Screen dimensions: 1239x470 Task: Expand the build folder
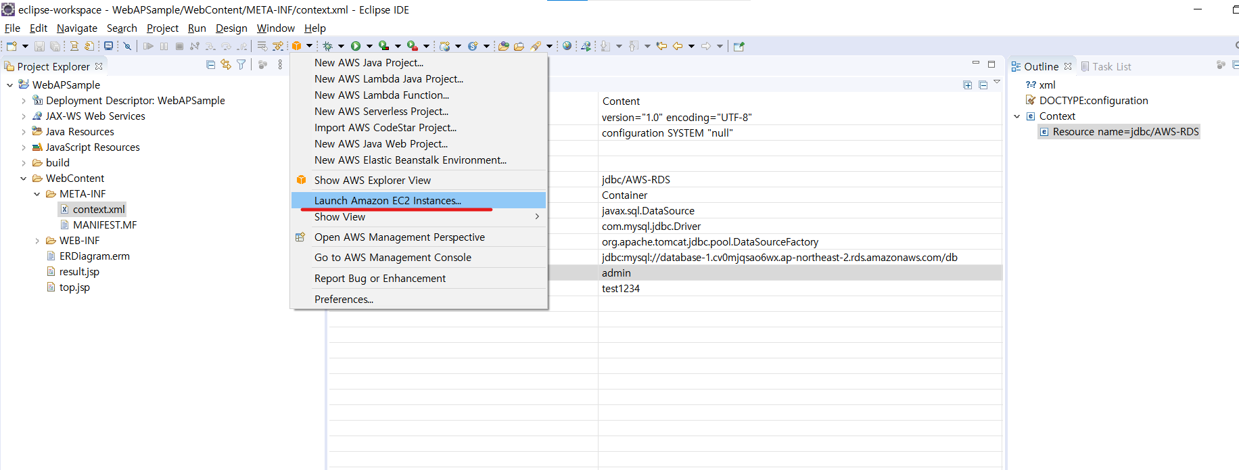click(x=24, y=163)
